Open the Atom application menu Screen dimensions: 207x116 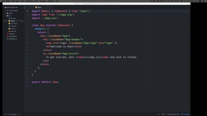8,1
